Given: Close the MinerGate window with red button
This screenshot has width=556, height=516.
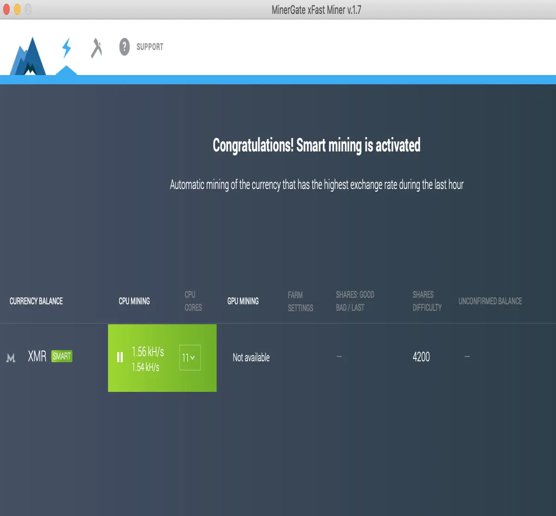Looking at the screenshot, I should click(6, 9).
